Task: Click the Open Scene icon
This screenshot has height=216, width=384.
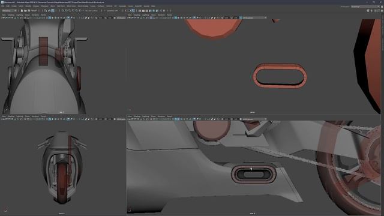Action: tap(25, 11)
